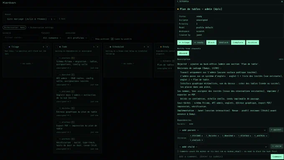Focus the Add a comment field
This screenshot has height=160, width=284.
pyautogui.click(x=223, y=157)
